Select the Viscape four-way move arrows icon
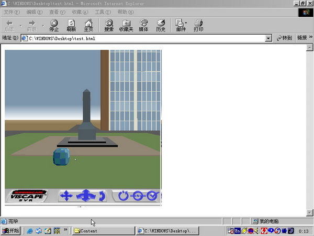This screenshot has width=314, height=236. point(66,196)
